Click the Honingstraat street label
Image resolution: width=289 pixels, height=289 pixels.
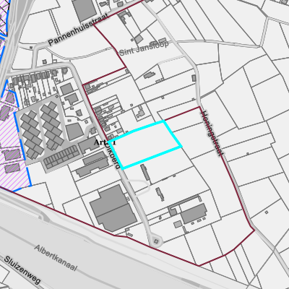tap(212, 134)
